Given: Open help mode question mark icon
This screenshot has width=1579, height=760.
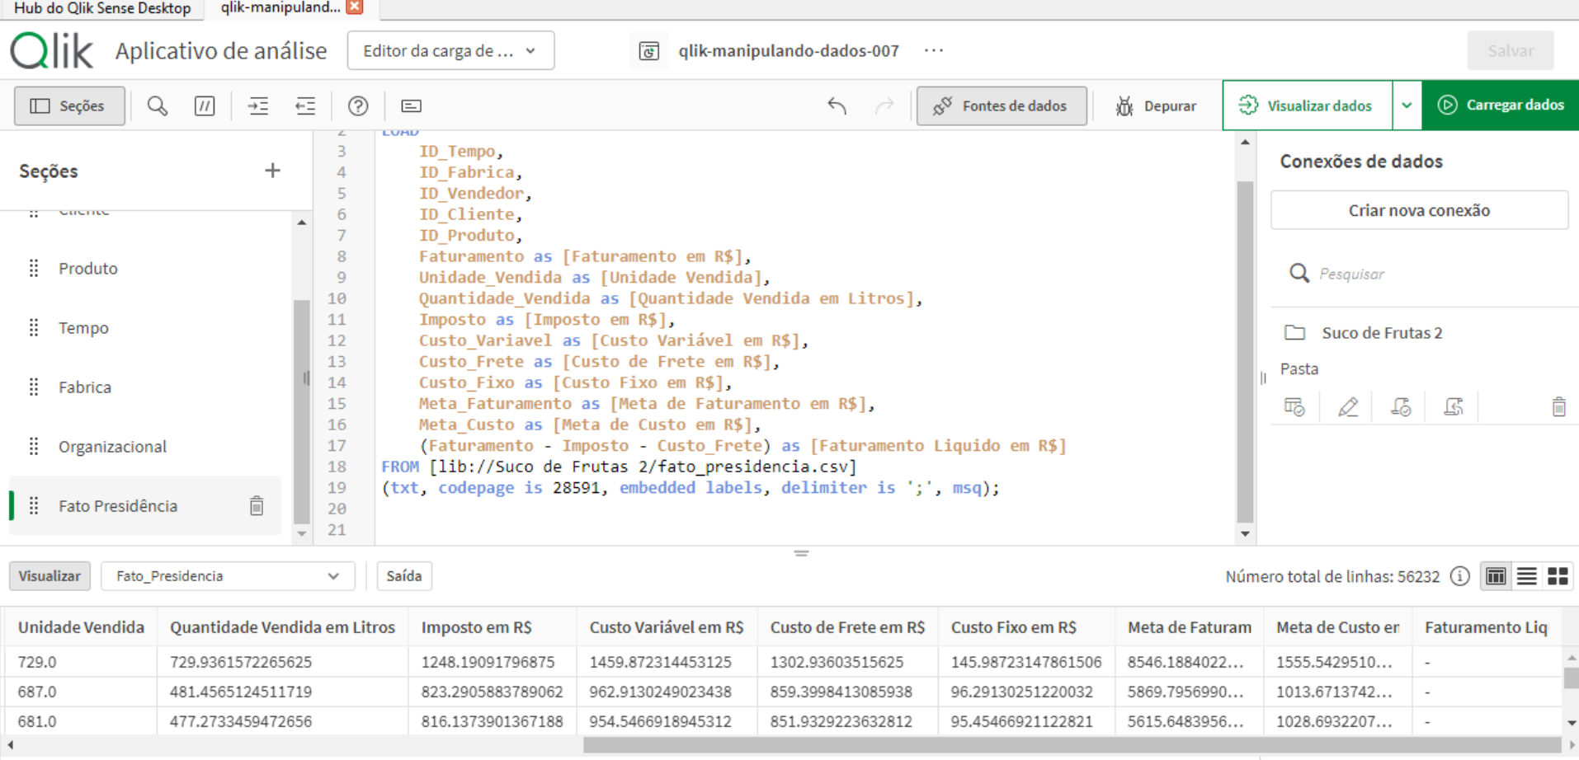Looking at the screenshot, I should tap(358, 106).
